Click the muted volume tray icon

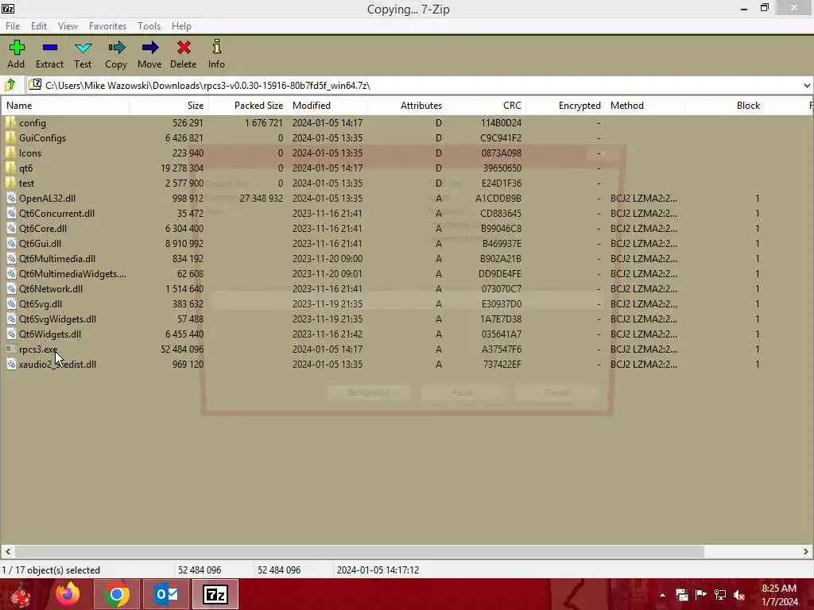739,595
